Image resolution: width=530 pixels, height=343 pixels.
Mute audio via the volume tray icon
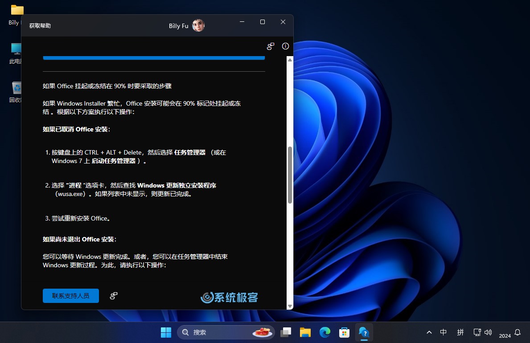(488, 332)
